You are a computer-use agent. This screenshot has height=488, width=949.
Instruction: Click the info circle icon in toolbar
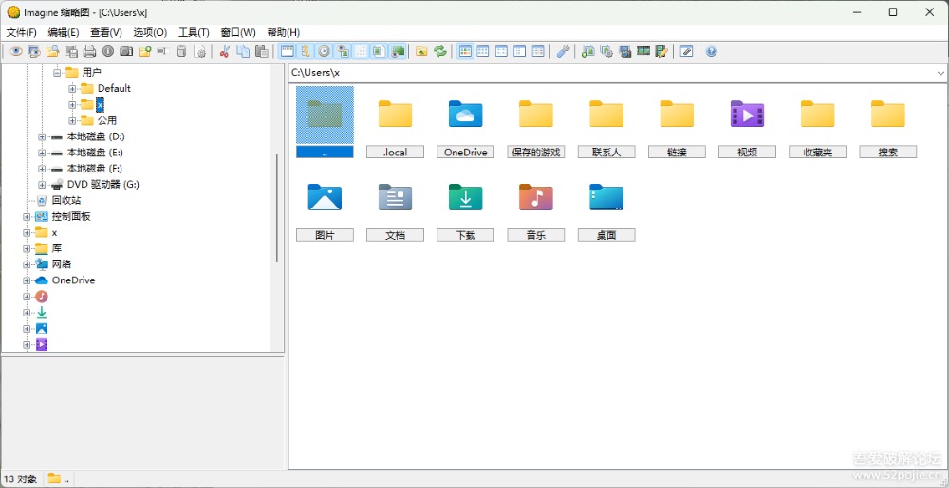[107, 51]
